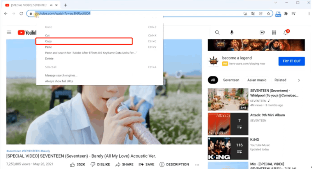Reload the YouTube page

tap(21, 14)
